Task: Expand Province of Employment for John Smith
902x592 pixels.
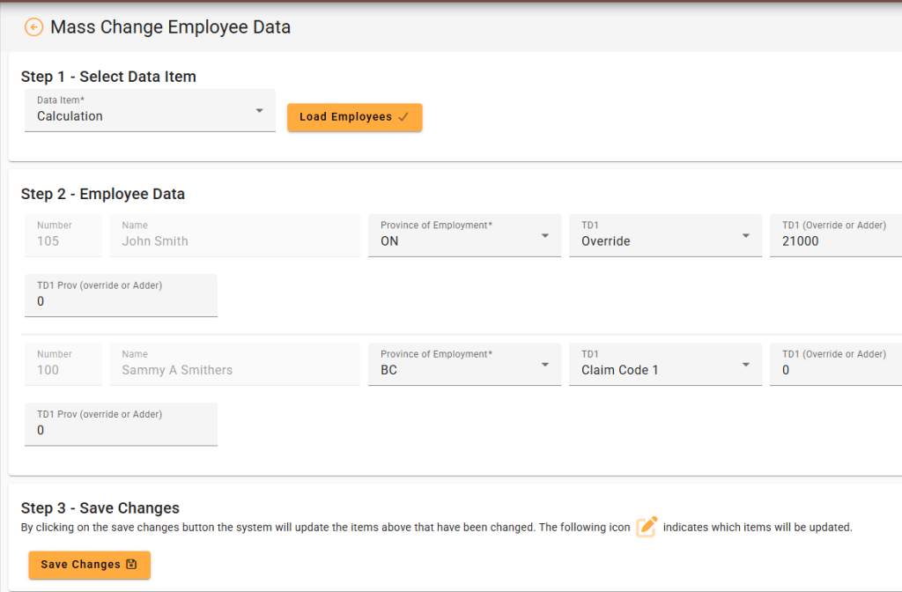Action: click(464, 236)
